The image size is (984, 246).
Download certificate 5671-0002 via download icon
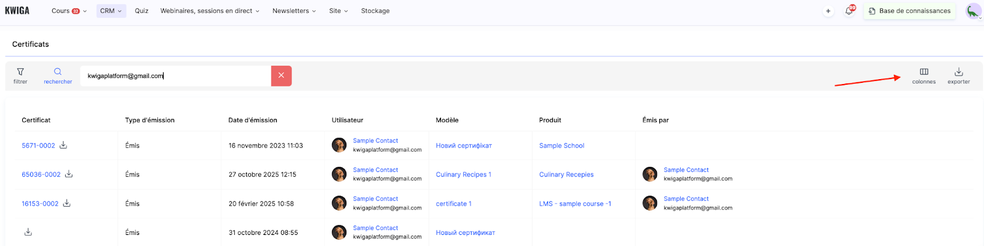pos(63,145)
